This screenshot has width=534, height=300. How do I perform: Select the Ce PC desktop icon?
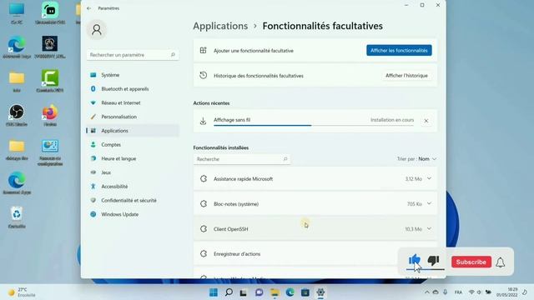point(17,13)
